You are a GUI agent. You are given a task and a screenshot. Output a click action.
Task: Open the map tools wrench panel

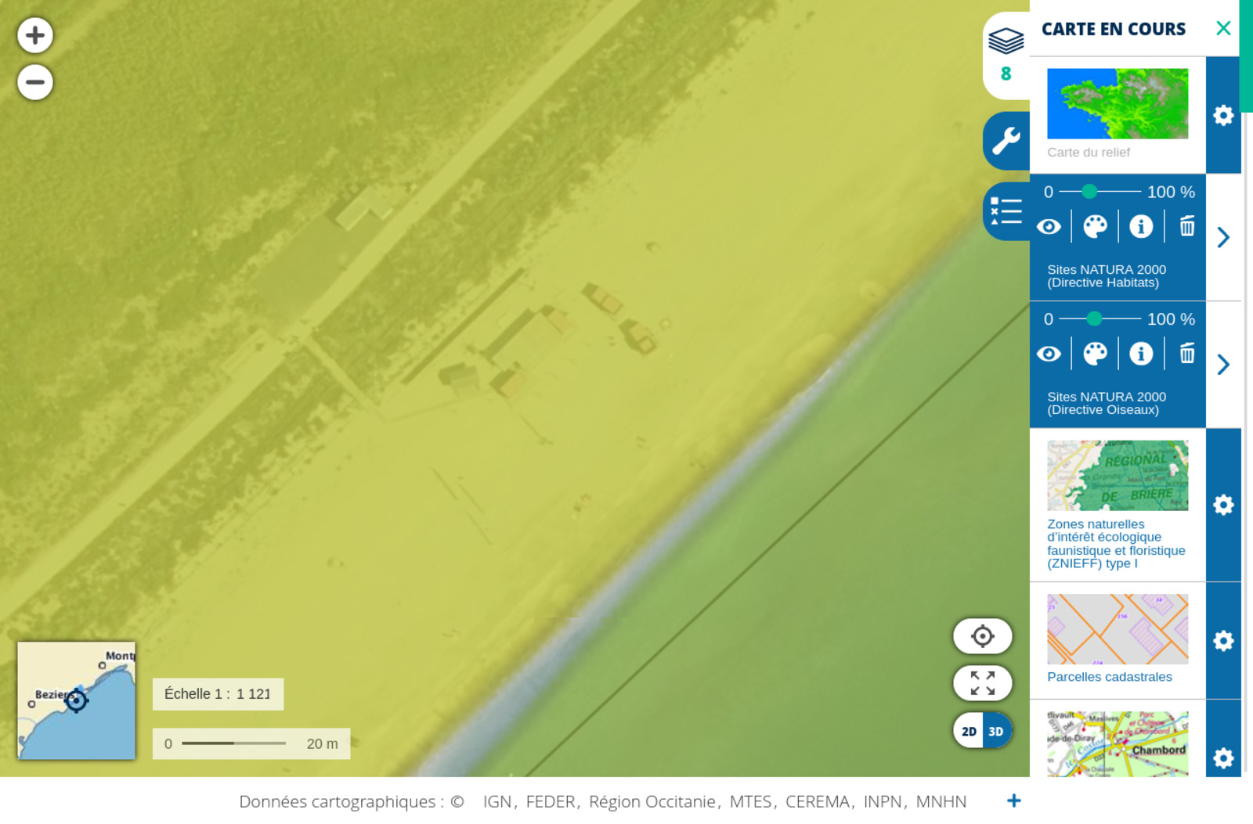pos(1006,141)
